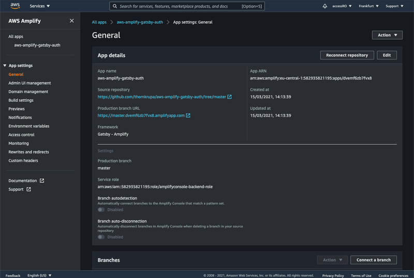Select General in the sidebar
This screenshot has height=278, width=414.
pos(16,74)
